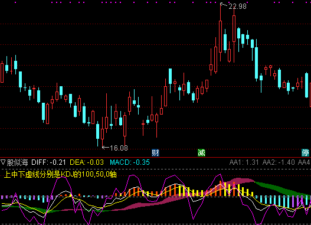311x225 pixels.
Task: Click the cyan candlestick at far right edge
Action: 306,85
